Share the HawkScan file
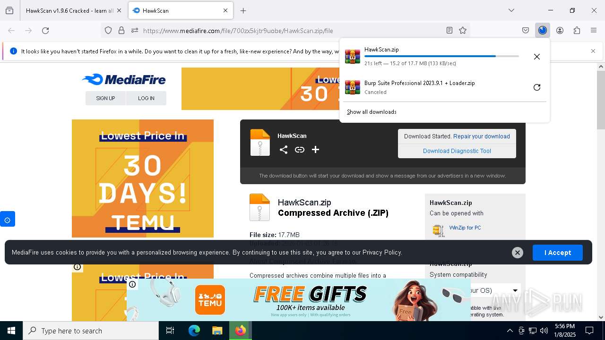 click(284, 150)
